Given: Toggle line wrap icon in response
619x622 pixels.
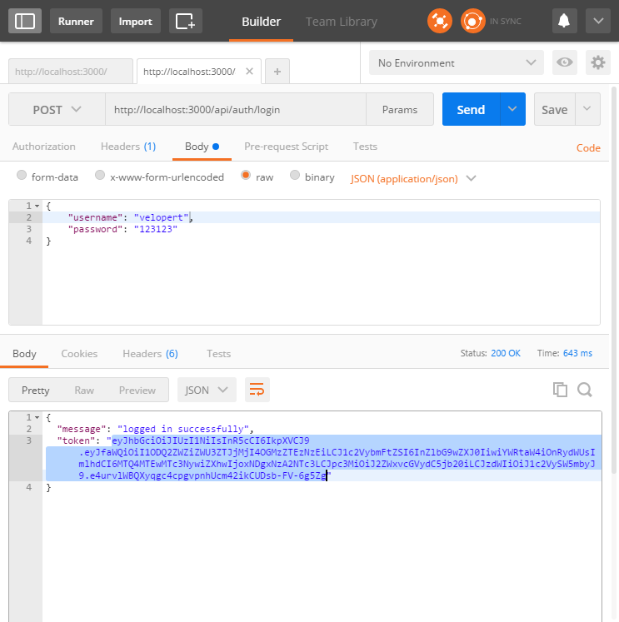Looking at the screenshot, I should tap(257, 390).
